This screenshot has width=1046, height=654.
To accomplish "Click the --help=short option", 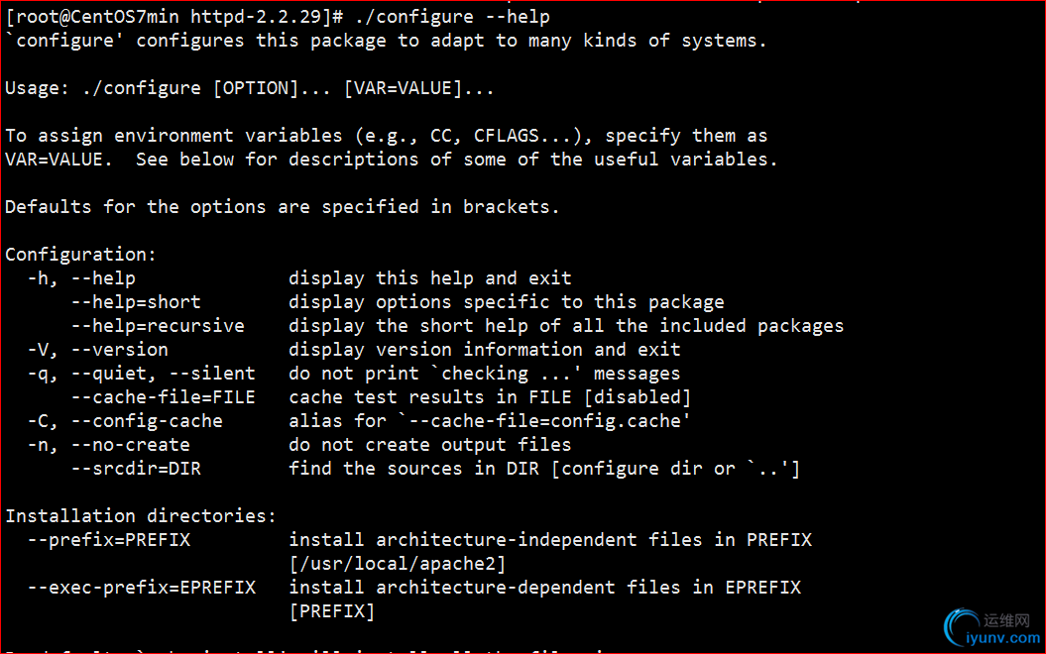I will [136, 302].
